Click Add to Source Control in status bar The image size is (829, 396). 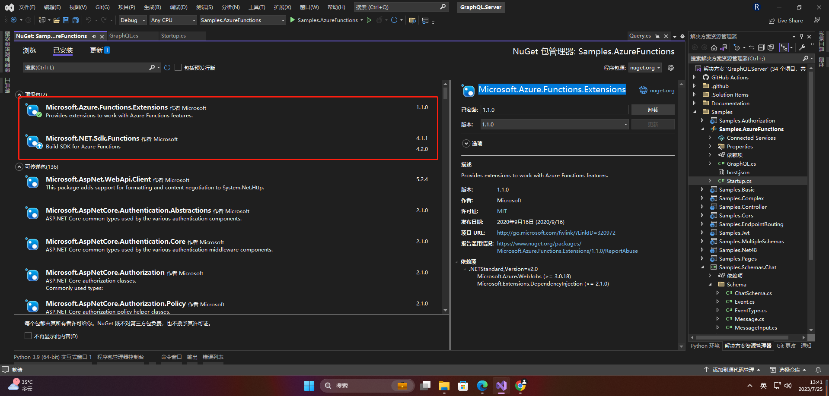click(733, 370)
